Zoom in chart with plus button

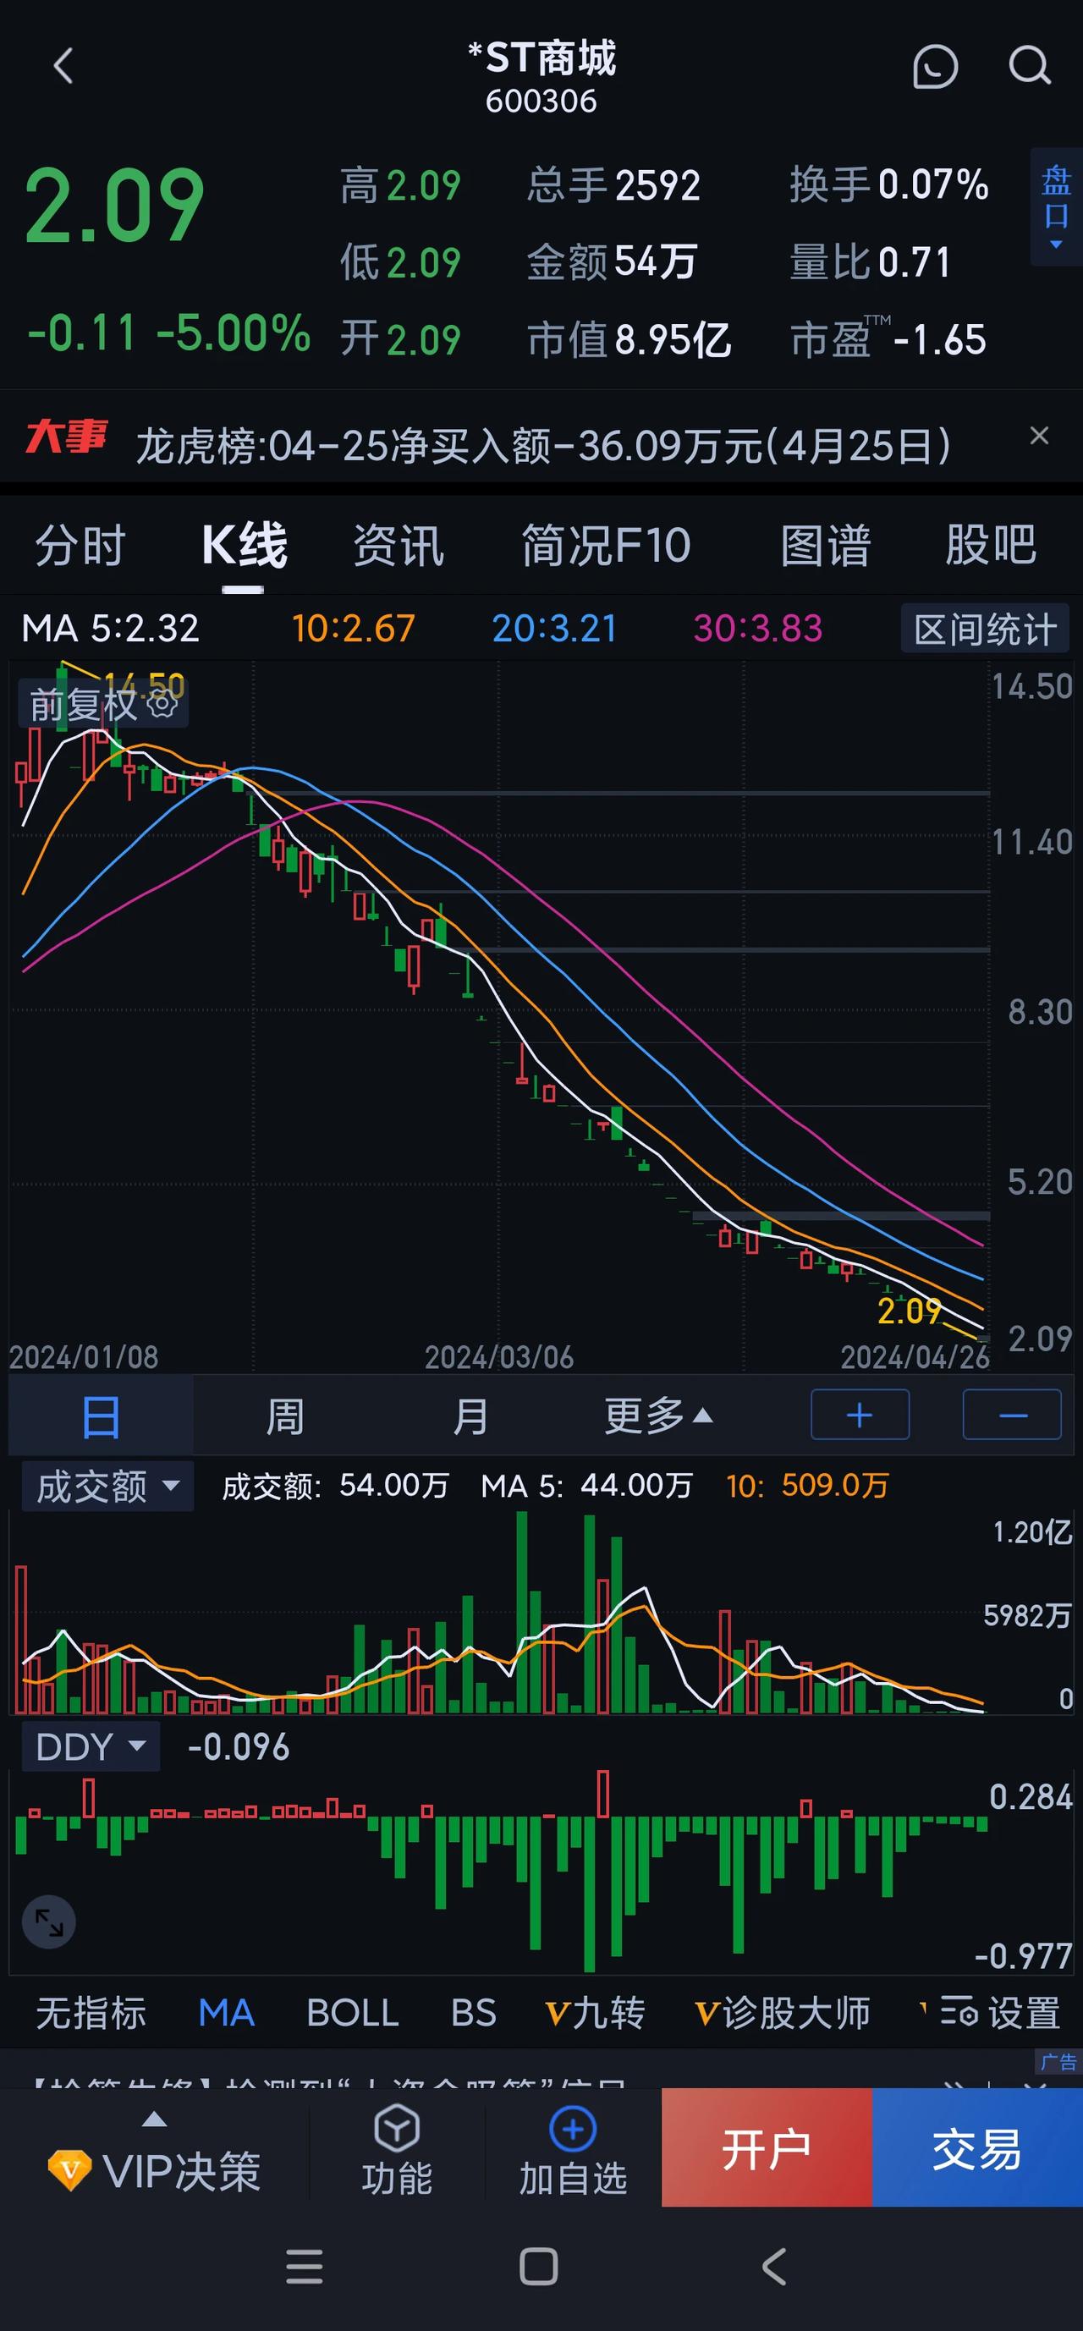point(860,1415)
